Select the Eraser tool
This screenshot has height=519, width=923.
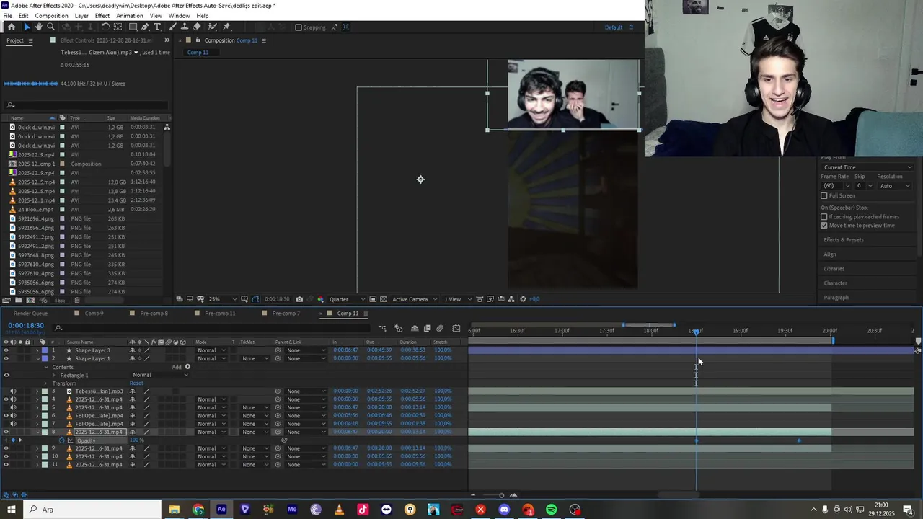(197, 27)
